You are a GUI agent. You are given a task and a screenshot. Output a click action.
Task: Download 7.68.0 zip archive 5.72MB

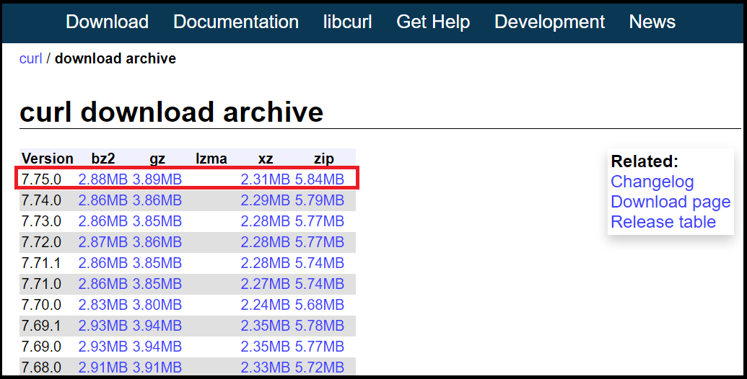(320, 367)
